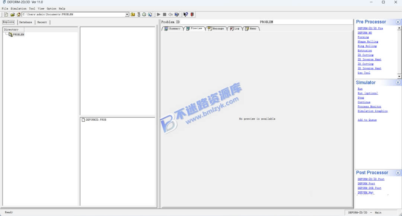The width and height of the screenshot is (402, 216).
Task: Open the Ring Rolling link
Action: [367, 46]
